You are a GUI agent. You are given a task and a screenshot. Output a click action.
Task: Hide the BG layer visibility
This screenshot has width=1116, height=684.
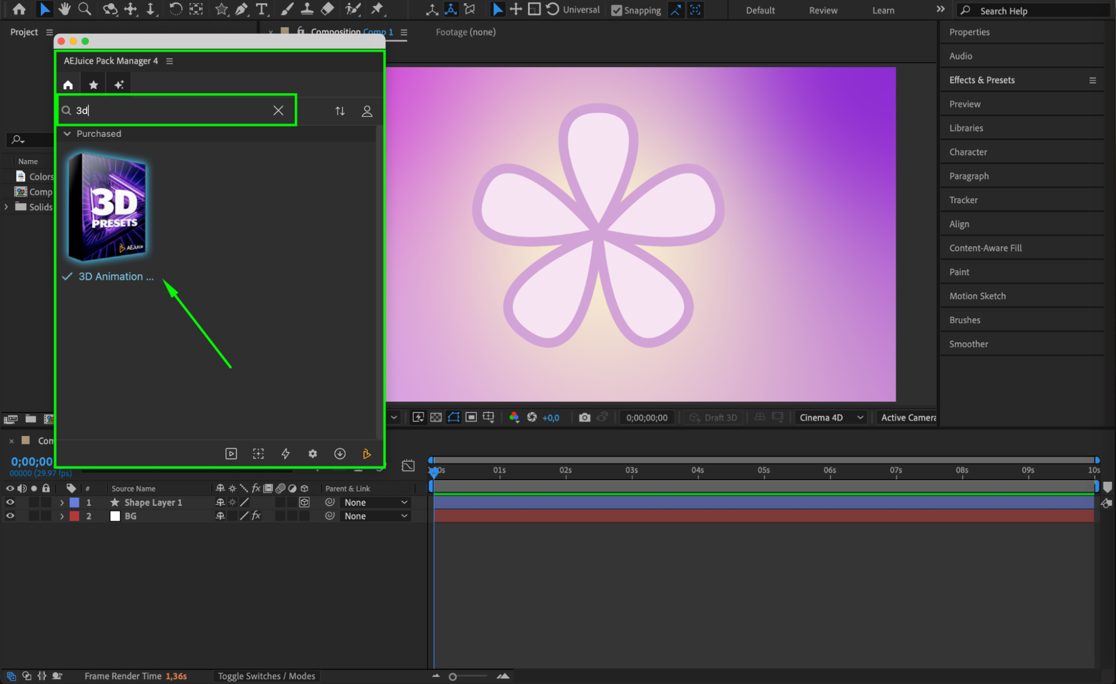point(10,516)
